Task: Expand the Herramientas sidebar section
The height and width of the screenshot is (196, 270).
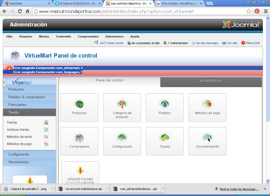Action: click(x=30, y=162)
